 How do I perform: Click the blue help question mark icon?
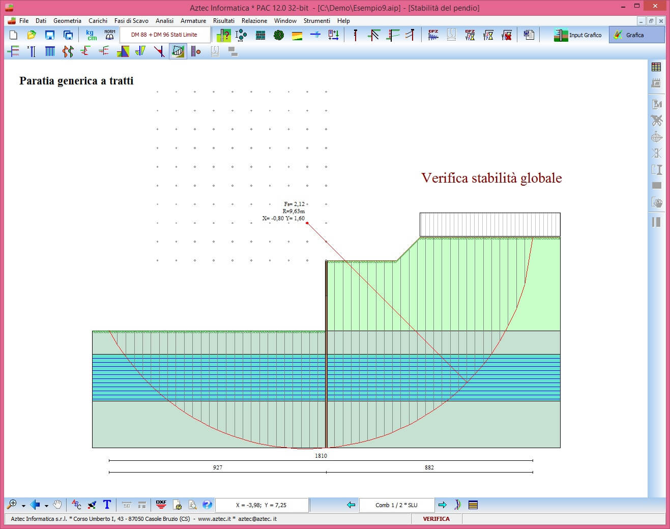pyautogui.click(x=207, y=505)
